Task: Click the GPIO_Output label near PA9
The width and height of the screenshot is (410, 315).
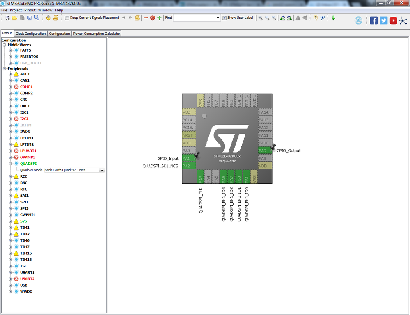Action: [x=289, y=151]
